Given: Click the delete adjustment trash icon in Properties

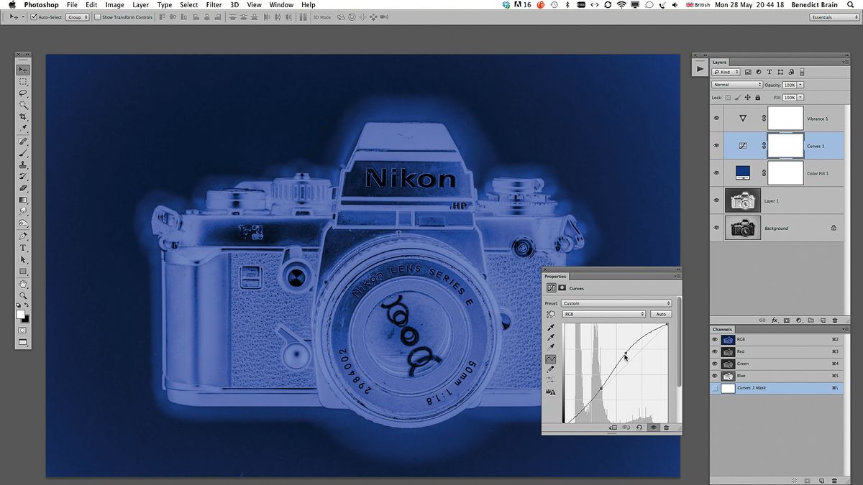Looking at the screenshot, I should pos(666,428).
